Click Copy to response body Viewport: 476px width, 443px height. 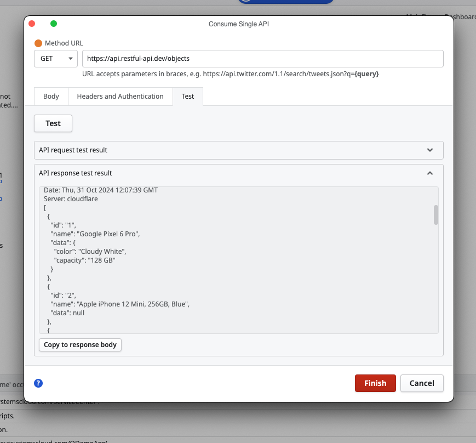point(80,345)
